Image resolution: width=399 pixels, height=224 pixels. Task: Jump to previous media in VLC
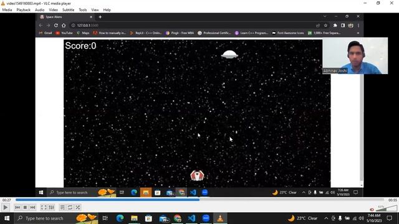[x=17, y=207]
